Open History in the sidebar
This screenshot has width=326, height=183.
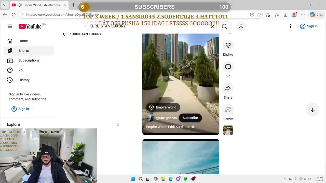[x=29, y=80]
